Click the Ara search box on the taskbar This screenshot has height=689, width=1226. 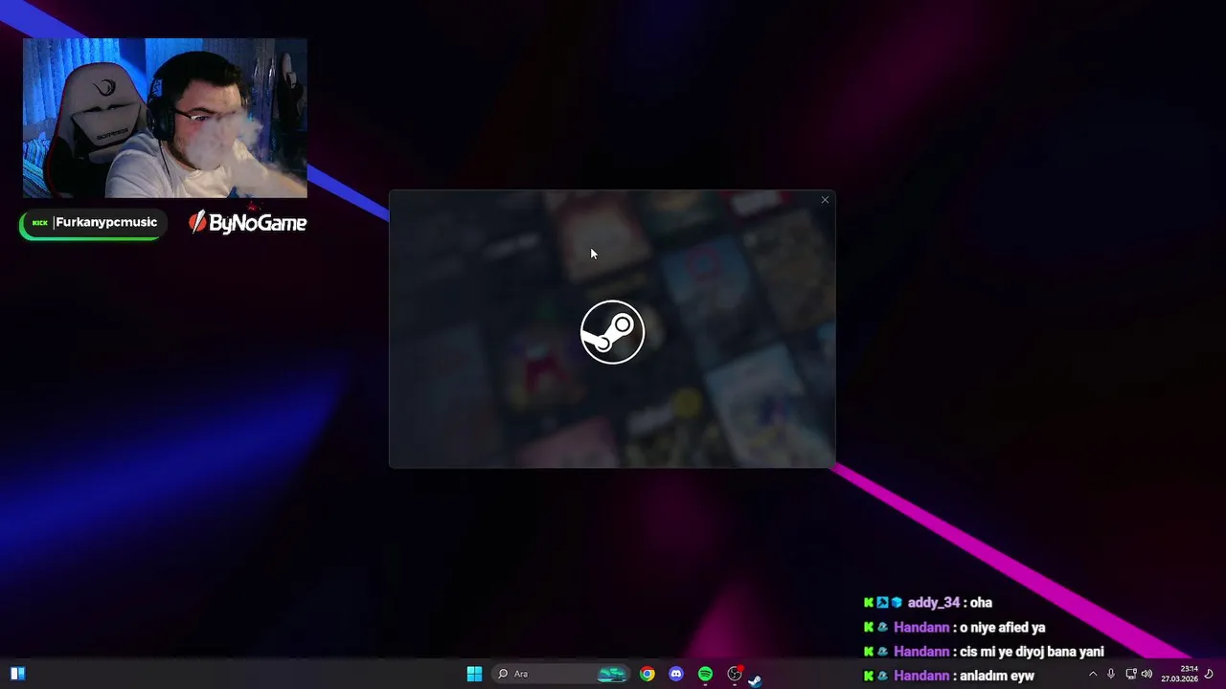click(561, 674)
